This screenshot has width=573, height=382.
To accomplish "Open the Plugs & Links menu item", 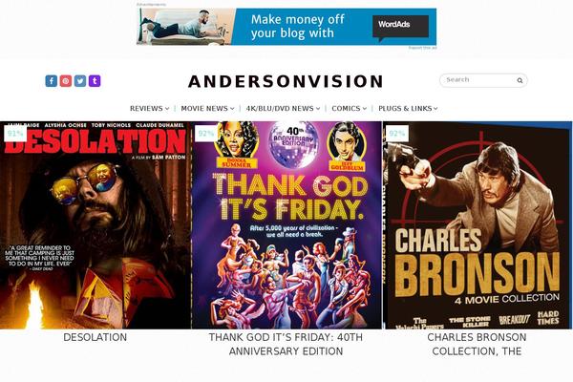I will [408, 109].
